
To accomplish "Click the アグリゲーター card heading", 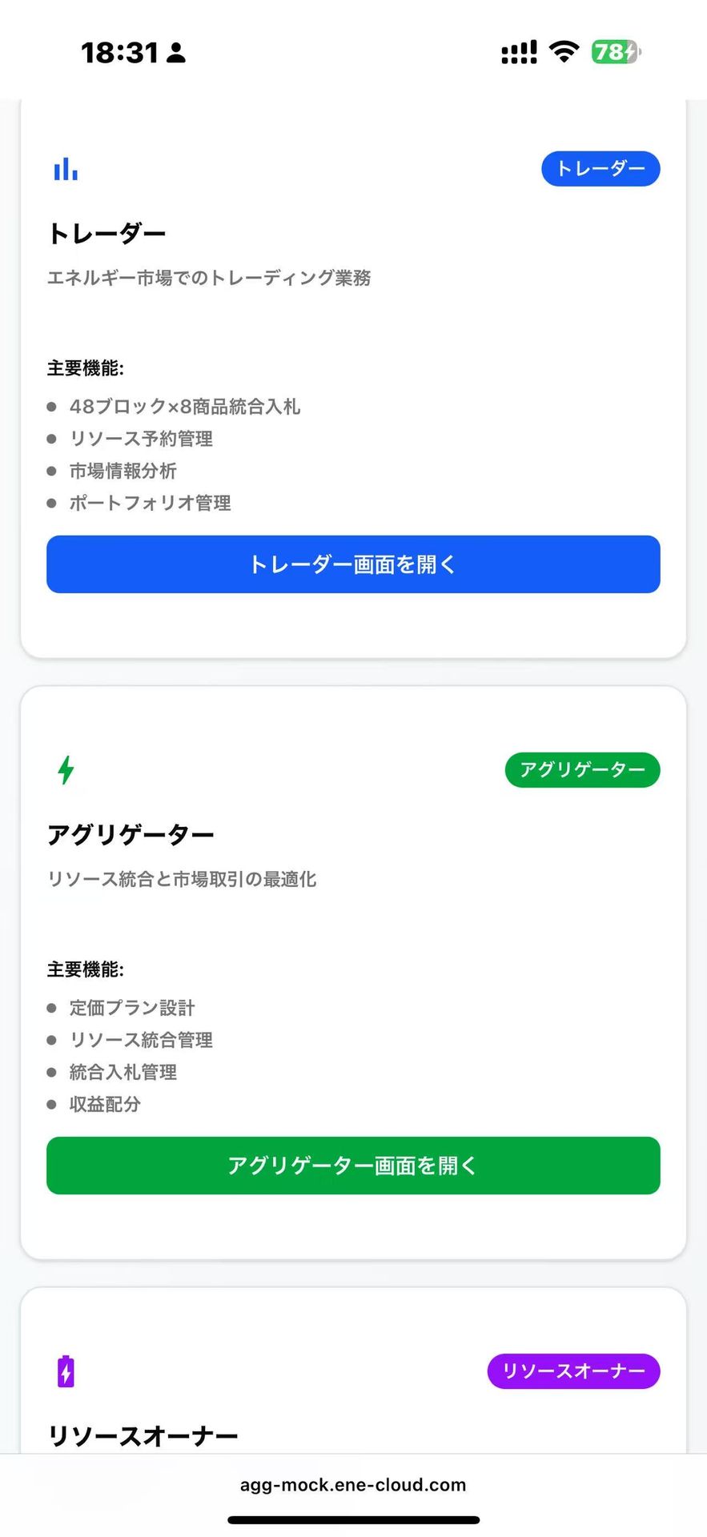I will tap(131, 835).
